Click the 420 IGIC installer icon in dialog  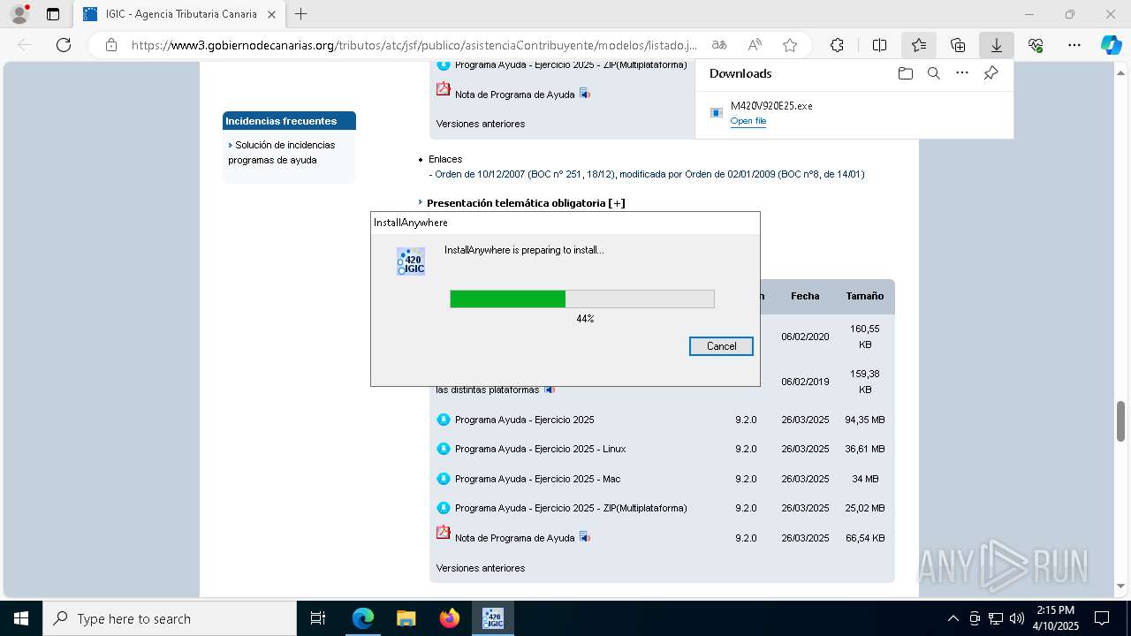[411, 261]
